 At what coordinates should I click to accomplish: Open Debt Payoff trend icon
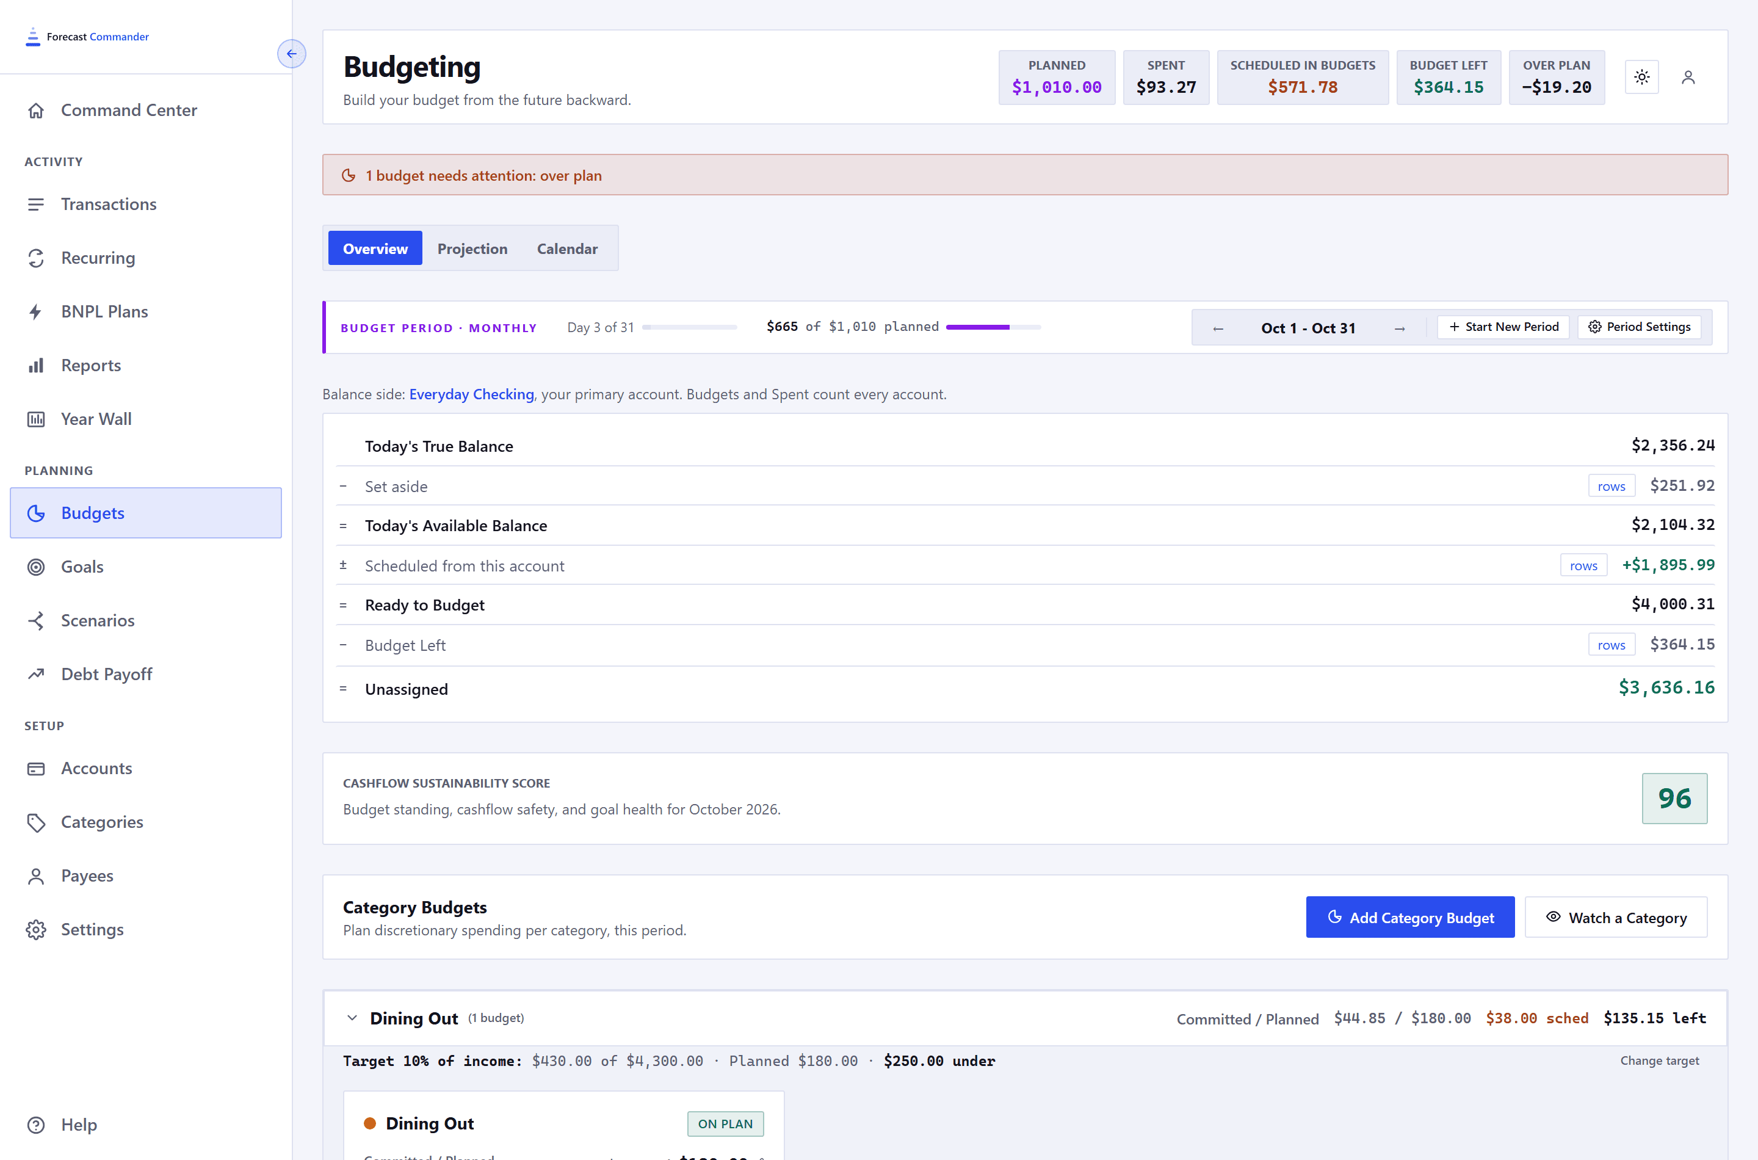[35, 674]
